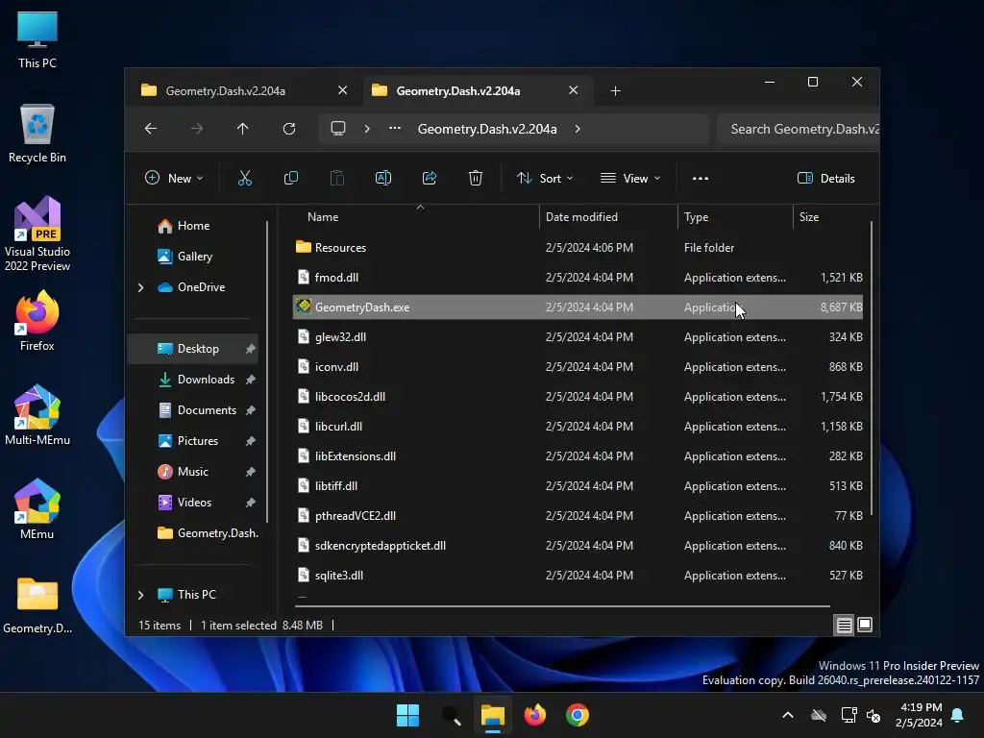The height and width of the screenshot is (738, 984).
Task: Open the New dropdown menu
Action: point(174,178)
